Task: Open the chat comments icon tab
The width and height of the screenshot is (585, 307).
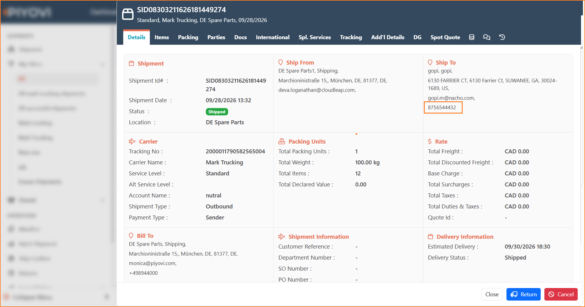Action: click(x=487, y=37)
